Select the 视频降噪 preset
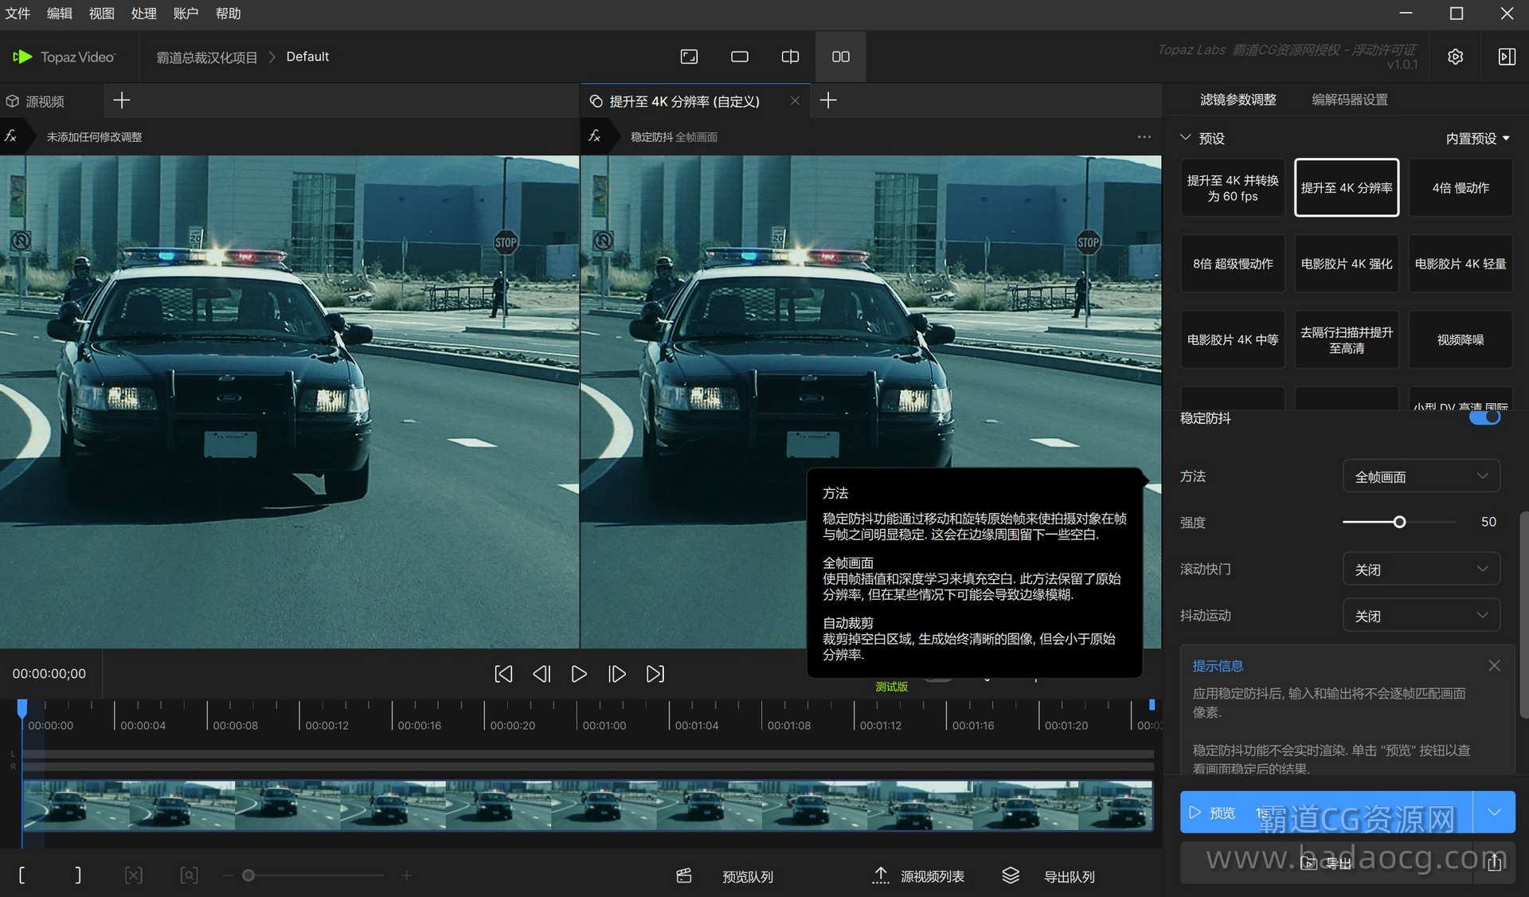The width and height of the screenshot is (1529, 897). click(1460, 339)
